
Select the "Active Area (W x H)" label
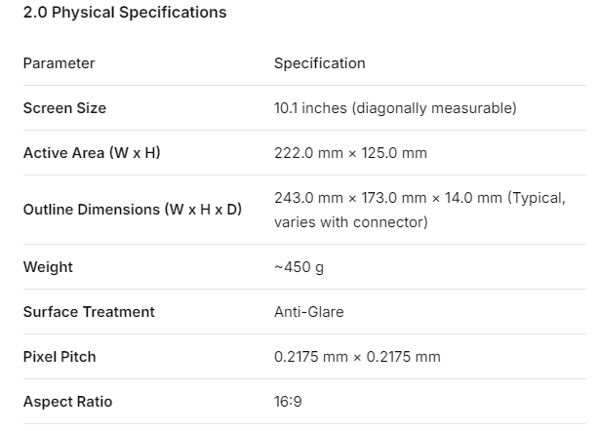[x=92, y=153]
